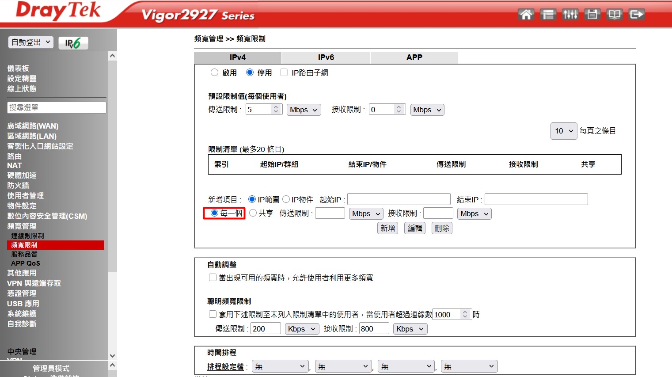
Task: Check the IP路由子網 checkbox
Action: [x=284, y=72]
